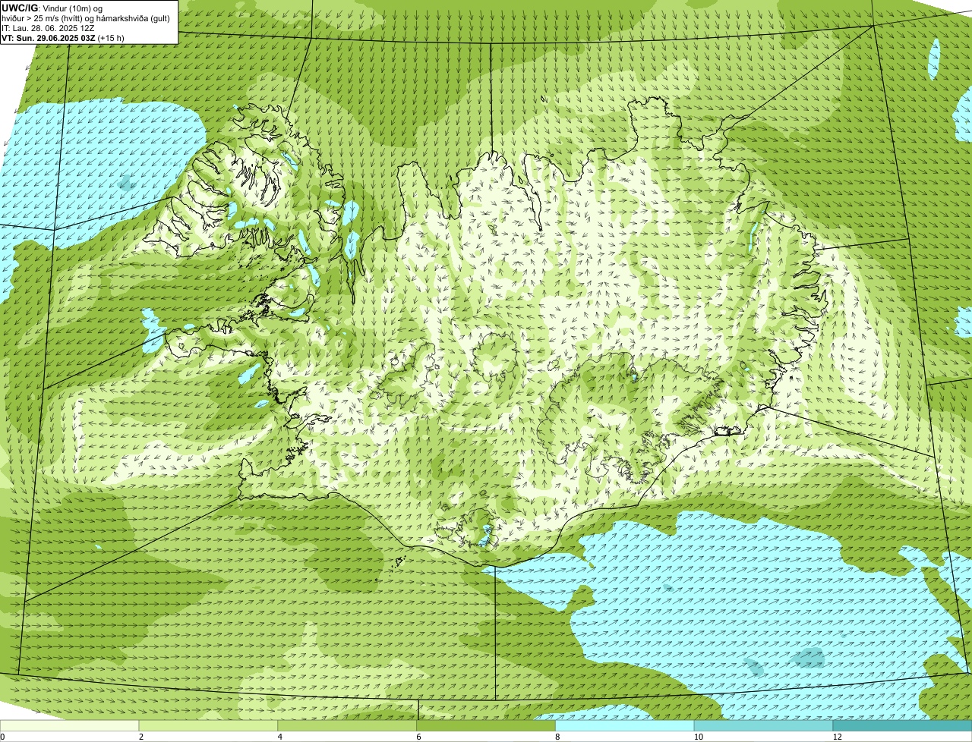
Task: Click the '(+15 h)' forecast offset text
Action: [112, 37]
